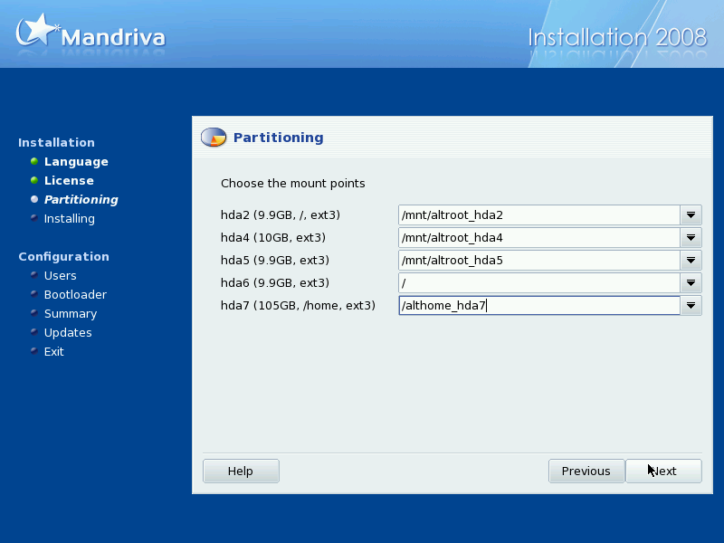Click the bullet beside Installing step

pyautogui.click(x=34, y=218)
